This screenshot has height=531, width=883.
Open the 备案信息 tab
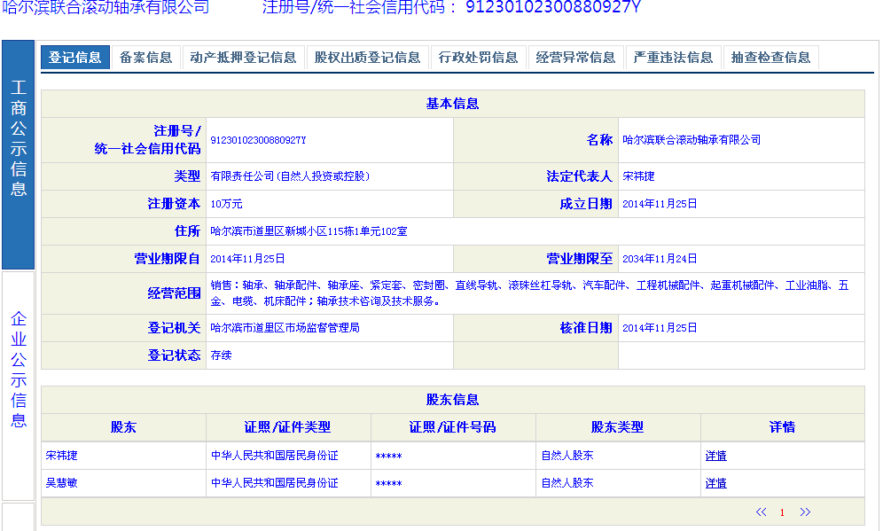point(146,58)
